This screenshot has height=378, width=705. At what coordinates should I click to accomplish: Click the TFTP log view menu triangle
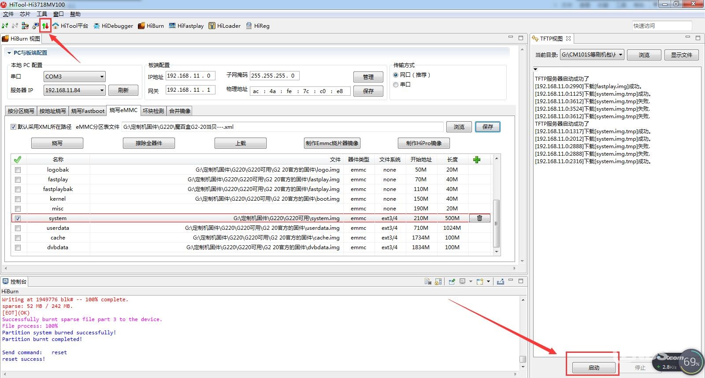coord(535,69)
